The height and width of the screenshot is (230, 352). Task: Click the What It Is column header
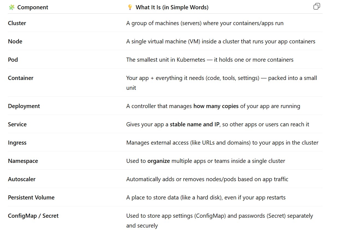pos(172,7)
